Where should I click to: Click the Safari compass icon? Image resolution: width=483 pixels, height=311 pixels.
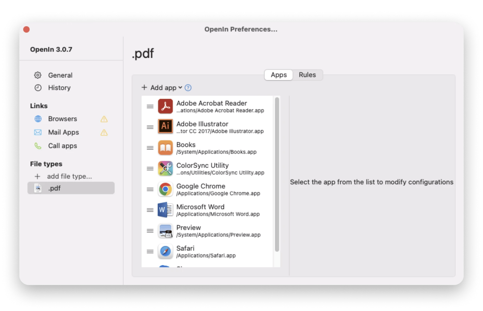tap(165, 251)
